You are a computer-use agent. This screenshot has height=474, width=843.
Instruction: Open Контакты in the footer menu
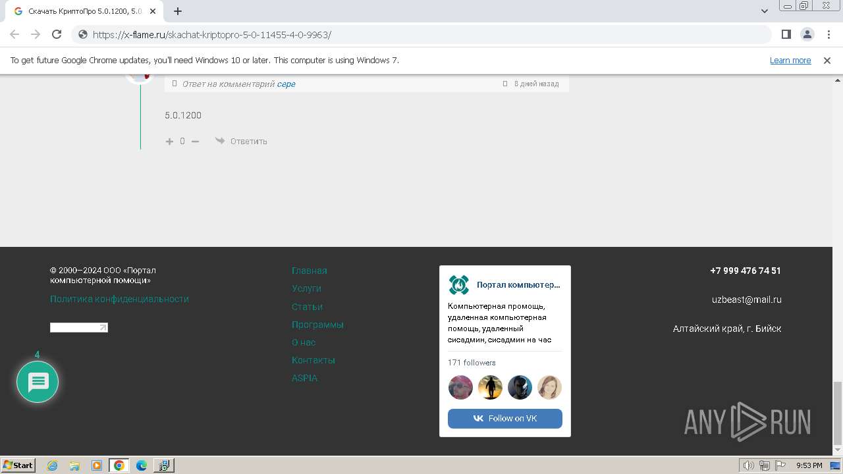(313, 360)
